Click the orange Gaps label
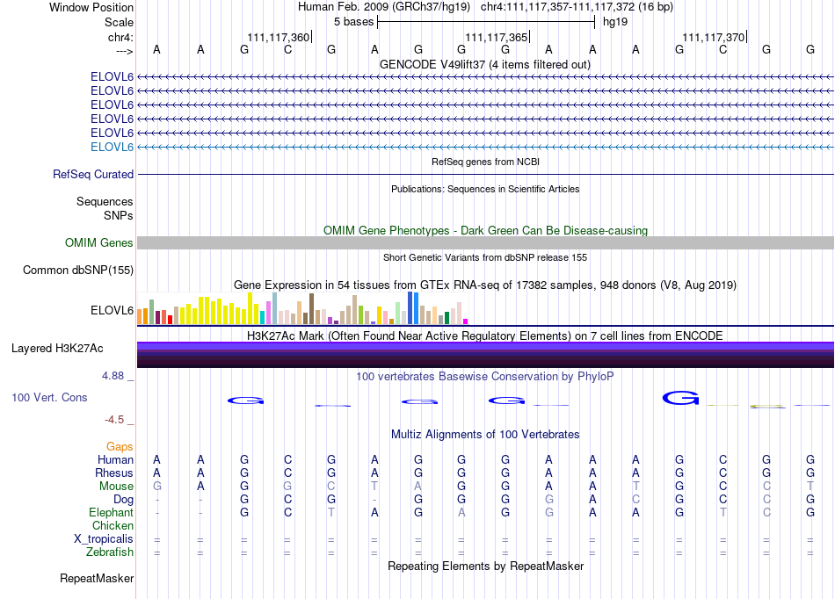Viewport: 835px width, 599px height. (120, 447)
